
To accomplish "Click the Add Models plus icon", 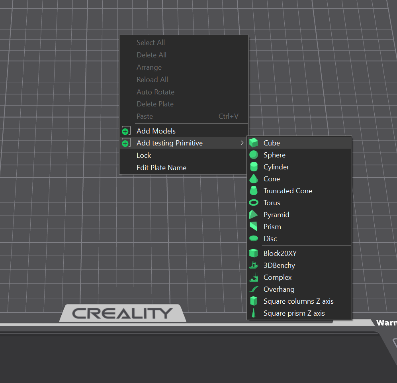I will tap(126, 131).
